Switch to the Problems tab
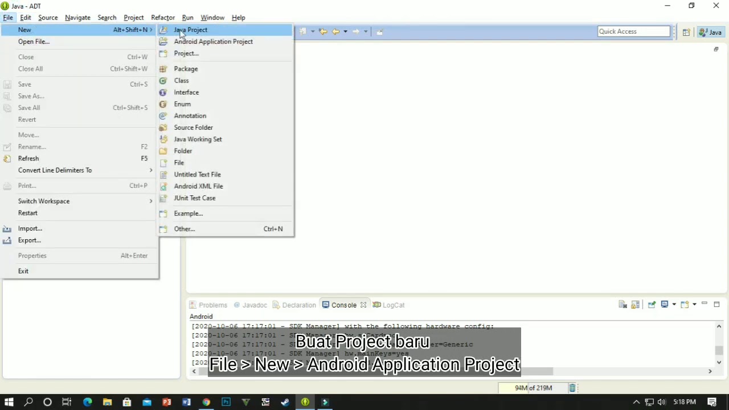This screenshot has height=410, width=729. pyautogui.click(x=208, y=305)
